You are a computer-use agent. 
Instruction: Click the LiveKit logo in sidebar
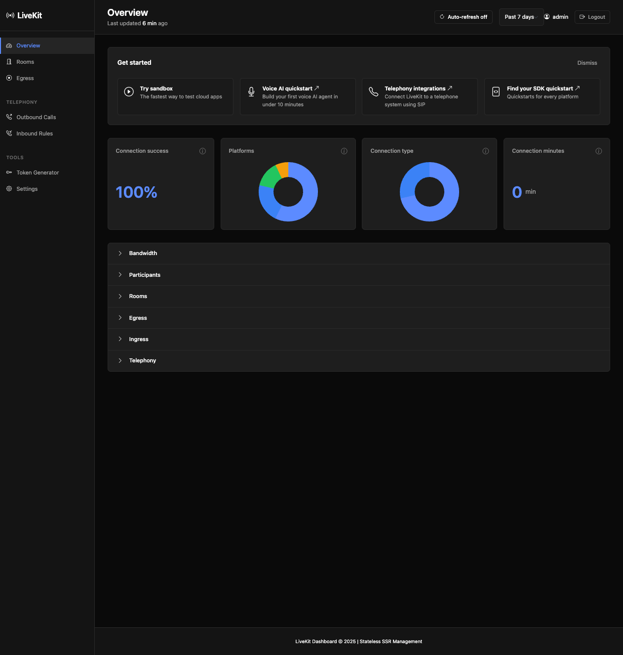(x=24, y=16)
